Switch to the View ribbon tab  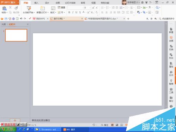coord(93,3)
